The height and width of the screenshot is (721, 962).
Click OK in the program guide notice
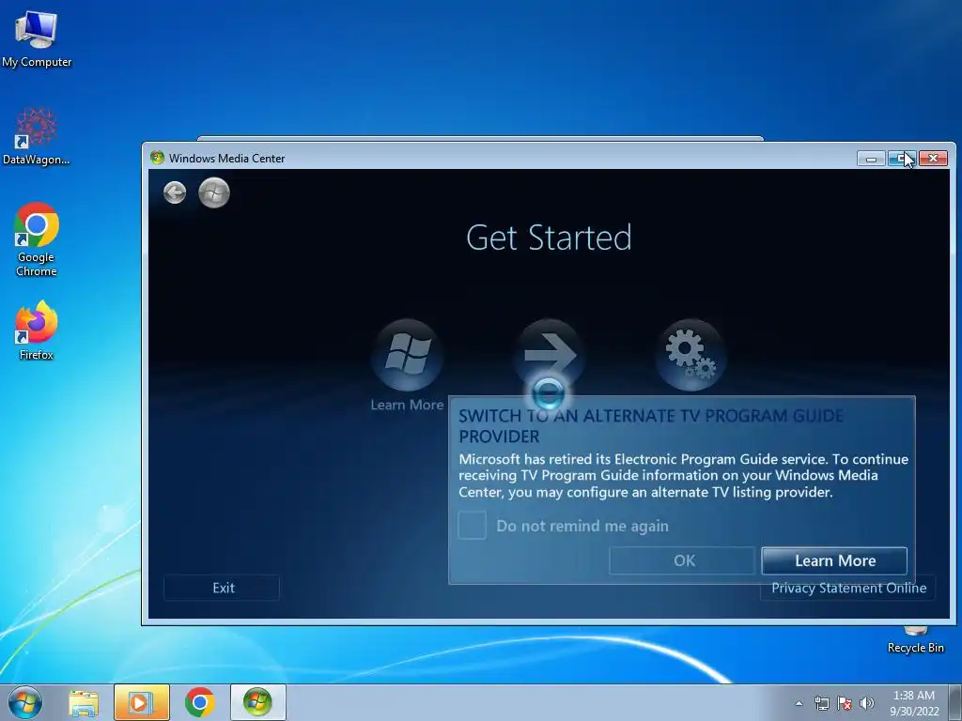[x=682, y=560]
